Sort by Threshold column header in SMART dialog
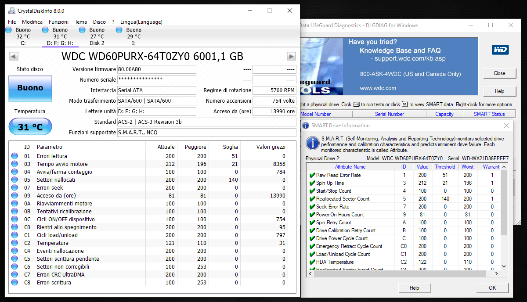 point(445,167)
